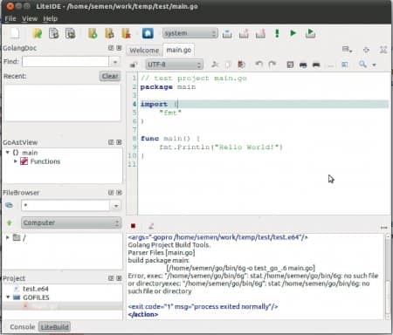
Task: Close the FileBrowser panel
Action: (x=119, y=193)
